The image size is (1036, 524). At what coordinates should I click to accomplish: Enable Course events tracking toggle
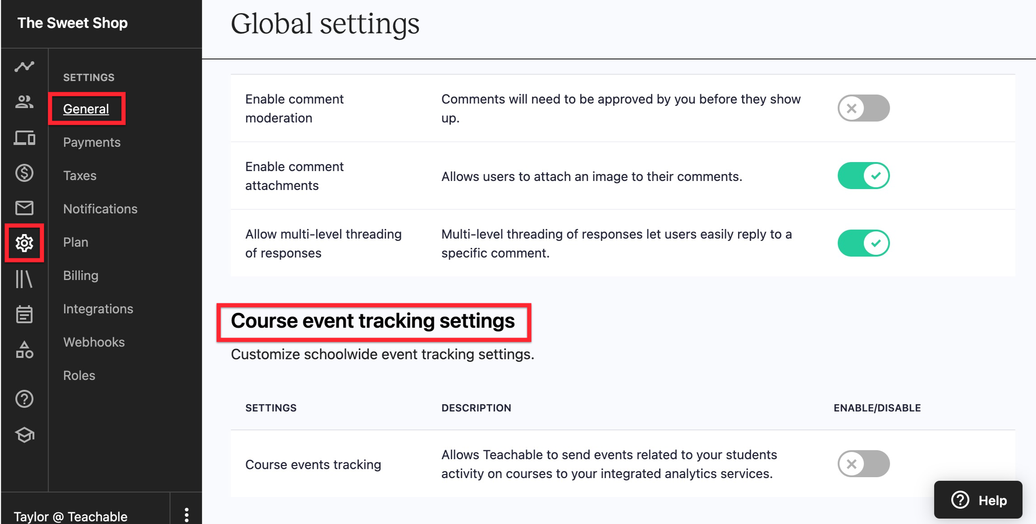[x=863, y=463]
